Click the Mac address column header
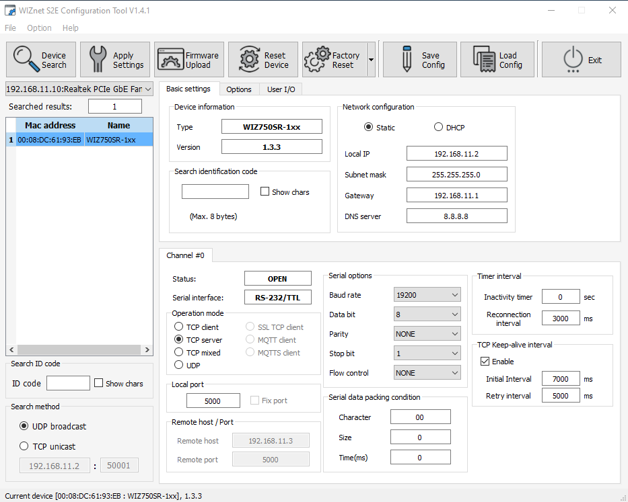The width and height of the screenshot is (628, 502). coord(50,125)
